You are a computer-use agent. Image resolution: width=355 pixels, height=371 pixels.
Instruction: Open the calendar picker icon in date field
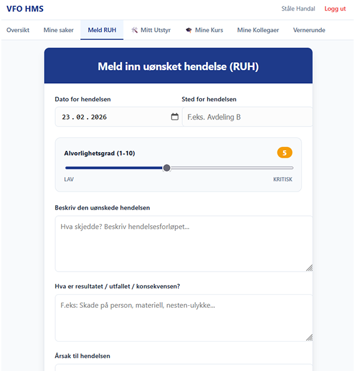point(175,116)
